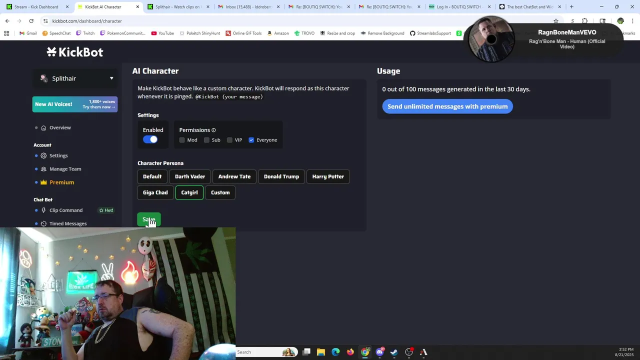Open the browser extensions puzzle icon
The image size is (640, 360).
click(x=584, y=21)
